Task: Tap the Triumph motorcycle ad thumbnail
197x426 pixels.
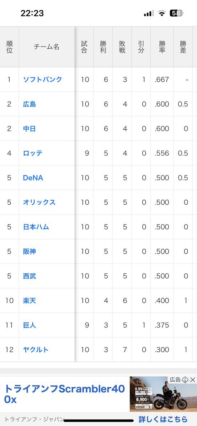Action: click(x=163, y=394)
